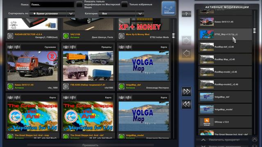Screen dimensions: 262x147
Task: Select Great Steppe incl. Aral - def active row
Action: tap(225, 132)
